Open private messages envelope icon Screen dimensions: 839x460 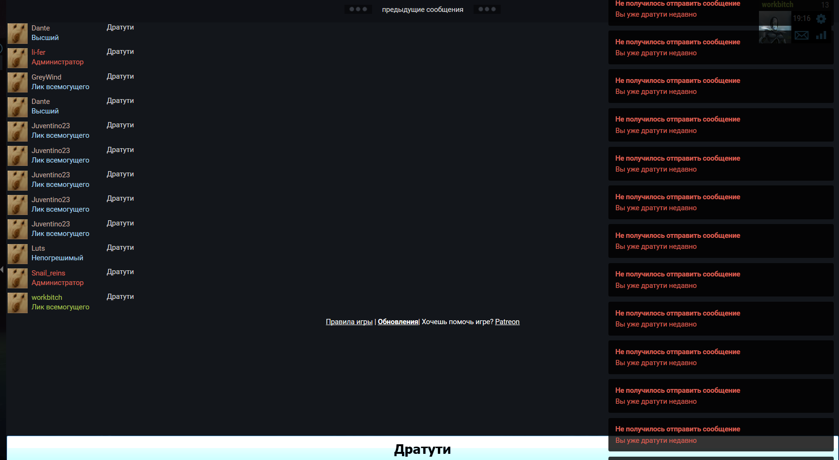coord(801,35)
